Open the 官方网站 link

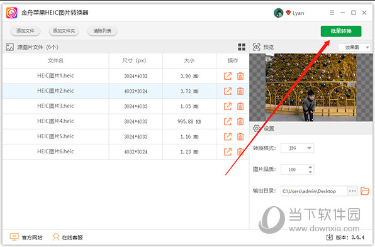pyautogui.click(x=26, y=237)
